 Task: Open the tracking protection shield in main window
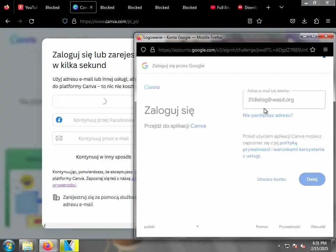click(x=65, y=21)
